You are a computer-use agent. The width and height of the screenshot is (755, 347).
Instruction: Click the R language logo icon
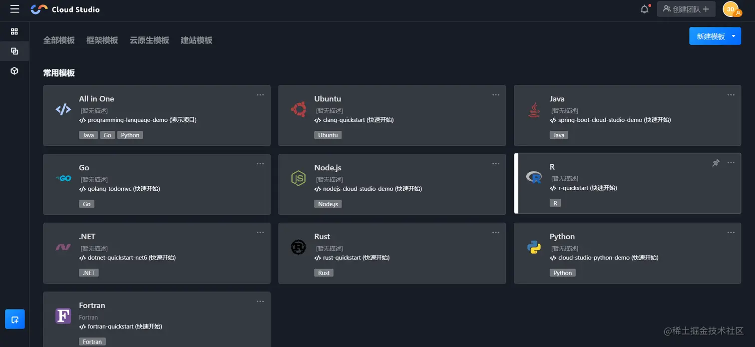click(x=534, y=177)
